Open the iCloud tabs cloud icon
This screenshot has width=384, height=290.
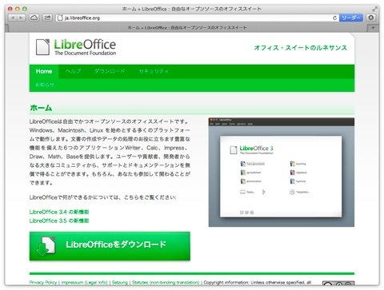pyautogui.click(x=34, y=18)
